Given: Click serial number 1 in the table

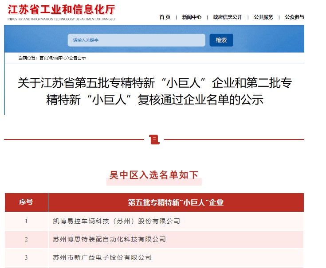Looking at the screenshot, I should 26,221.
